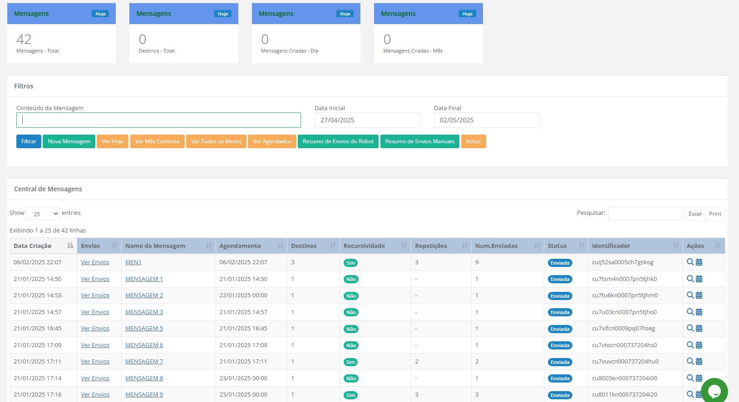Open the MENSAGEM 3 link
Viewport: 739px width, 402px height.
tap(144, 312)
